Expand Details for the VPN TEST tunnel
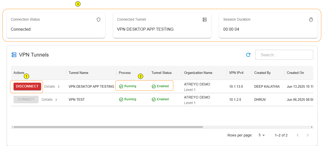Image resolution: width=323 pixels, height=146 pixels. 49,100
